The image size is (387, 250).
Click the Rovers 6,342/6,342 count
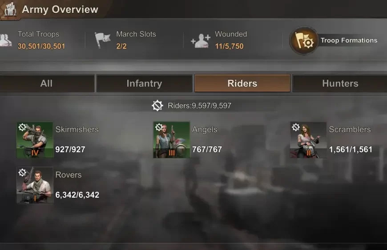point(77,195)
